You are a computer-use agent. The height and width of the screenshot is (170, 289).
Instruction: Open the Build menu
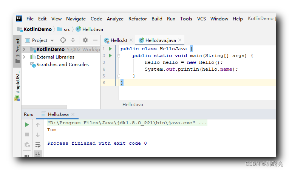pyautogui.click(x=157, y=19)
